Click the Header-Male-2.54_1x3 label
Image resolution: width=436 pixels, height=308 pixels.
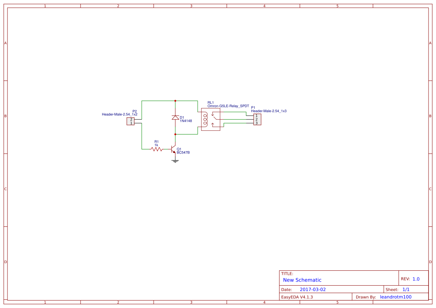(x=269, y=111)
